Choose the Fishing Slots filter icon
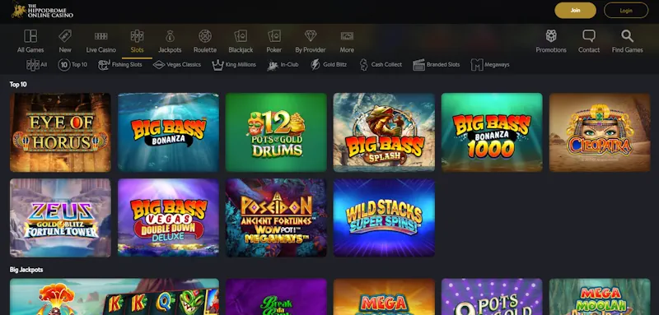Image resolution: width=659 pixels, height=315 pixels. [104, 65]
